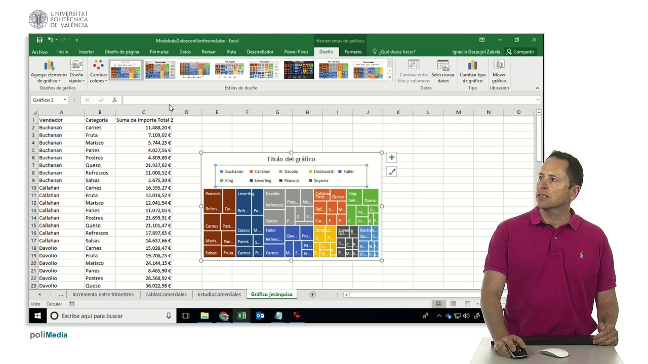Open the TablasComerciales sheet tab
648x364 pixels.
[x=166, y=294]
